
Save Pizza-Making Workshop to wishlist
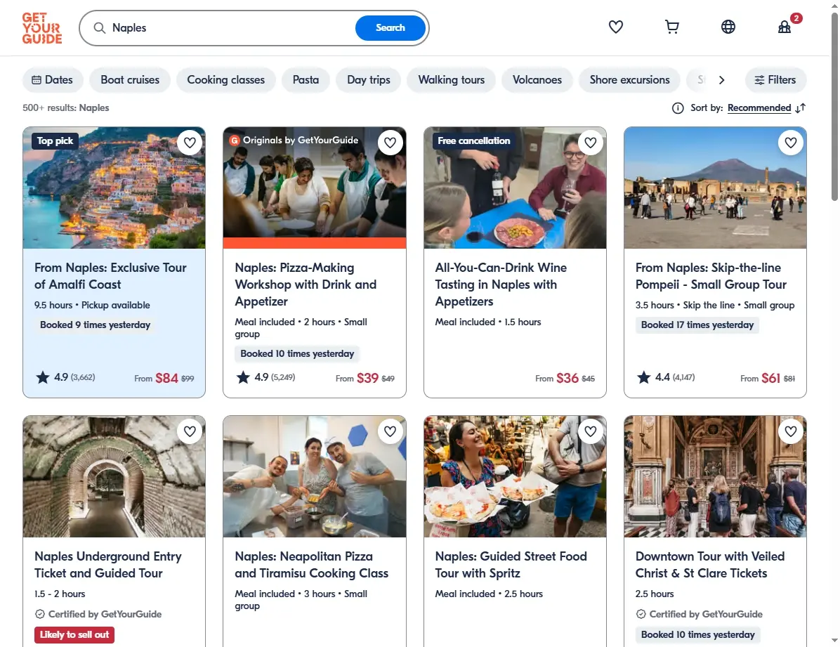pos(390,143)
